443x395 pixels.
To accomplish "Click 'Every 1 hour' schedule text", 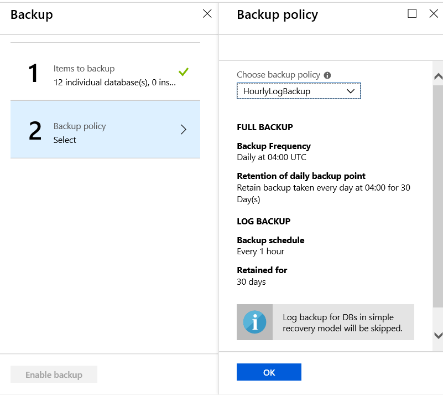I will (260, 252).
